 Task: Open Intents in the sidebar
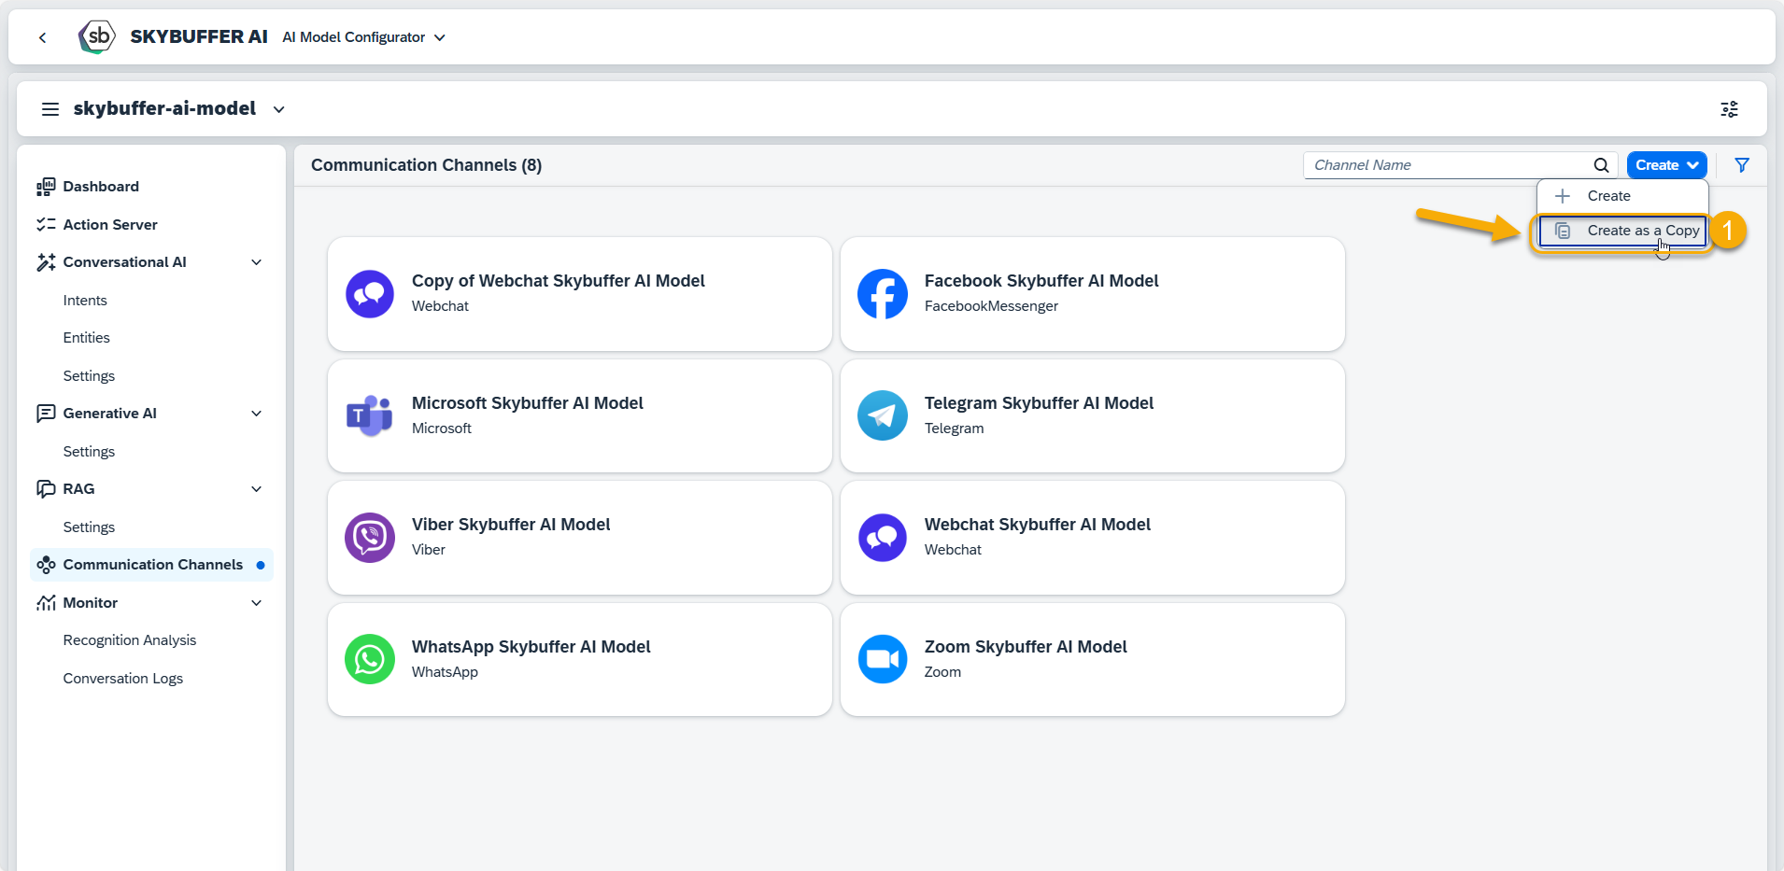pyautogui.click(x=85, y=301)
